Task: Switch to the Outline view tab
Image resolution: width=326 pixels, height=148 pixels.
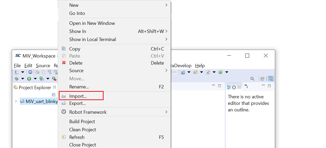Action: tap(231, 87)
